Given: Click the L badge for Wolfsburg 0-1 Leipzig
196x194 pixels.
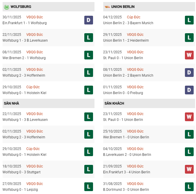Looking at the screenshot, I should click(89, 187).
